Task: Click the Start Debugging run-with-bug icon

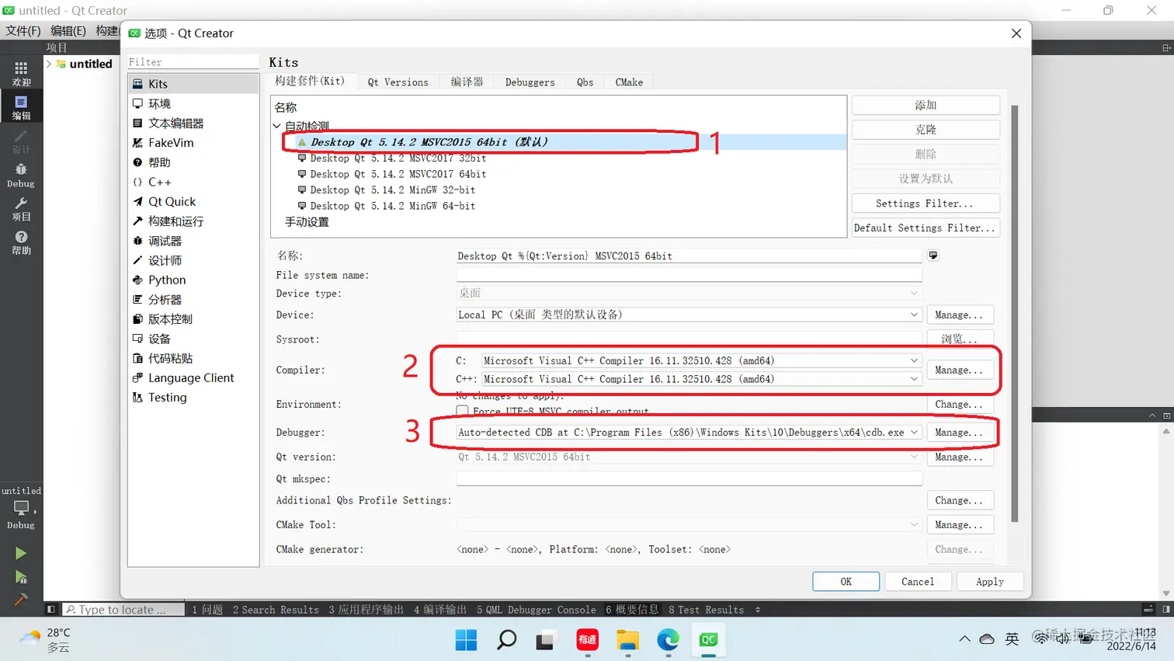Action: point(21,576)
